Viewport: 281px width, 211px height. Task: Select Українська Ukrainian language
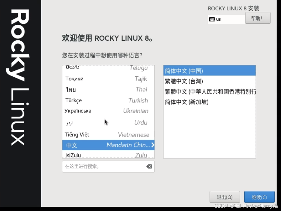tap(108, 111)
